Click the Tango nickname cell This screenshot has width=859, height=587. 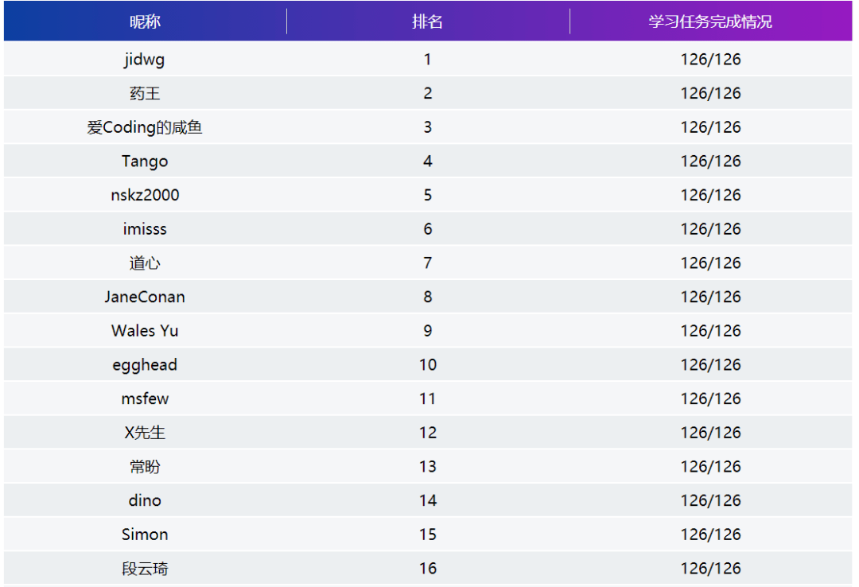145,161
